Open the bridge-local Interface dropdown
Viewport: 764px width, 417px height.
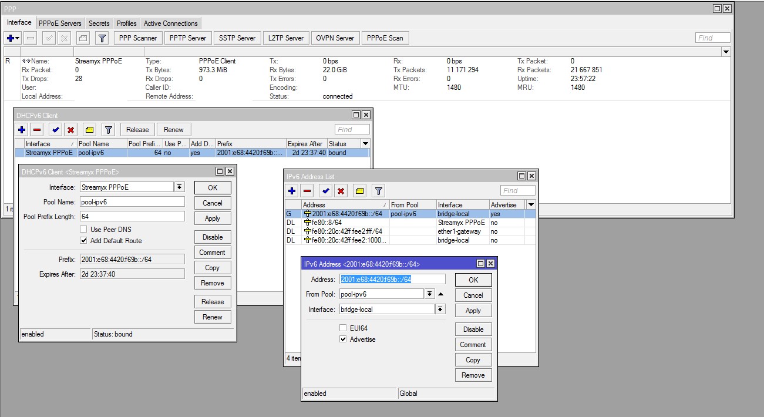[440, 310]
